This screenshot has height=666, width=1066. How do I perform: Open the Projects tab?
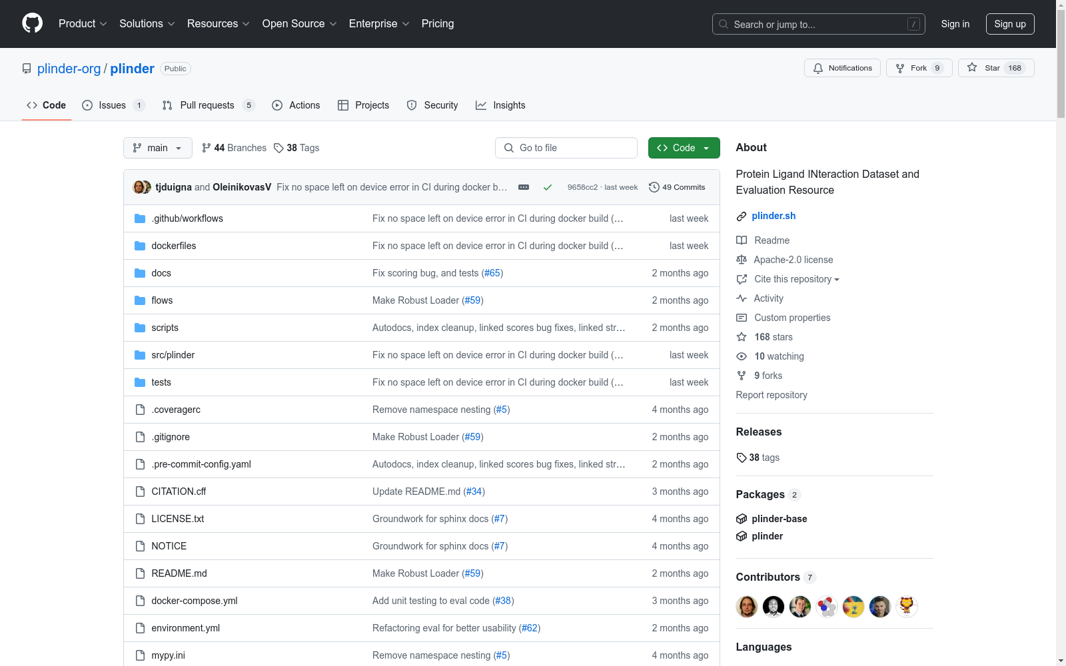[x=364, y=105]
